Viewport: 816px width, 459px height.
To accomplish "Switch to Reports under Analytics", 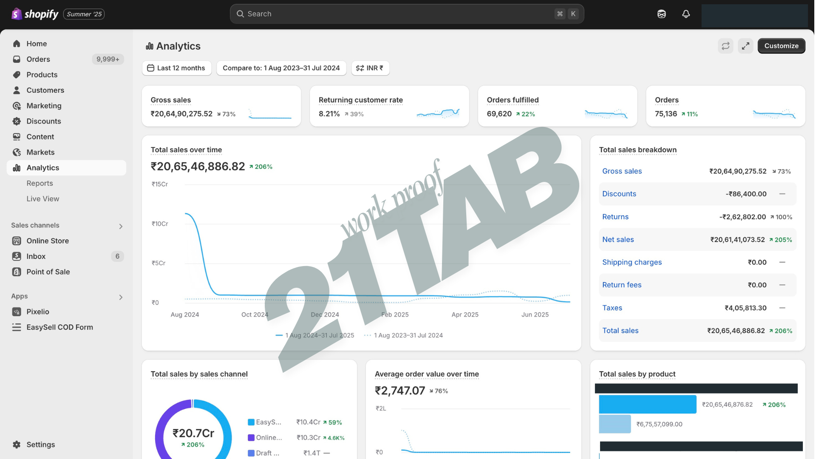I will tap(40, 183).
